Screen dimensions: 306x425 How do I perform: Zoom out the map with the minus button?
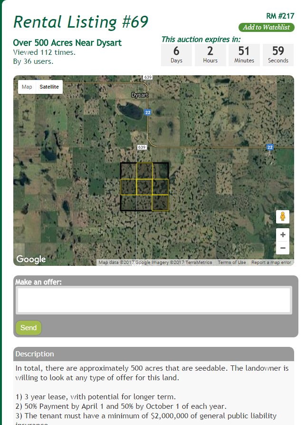[283, 248]
